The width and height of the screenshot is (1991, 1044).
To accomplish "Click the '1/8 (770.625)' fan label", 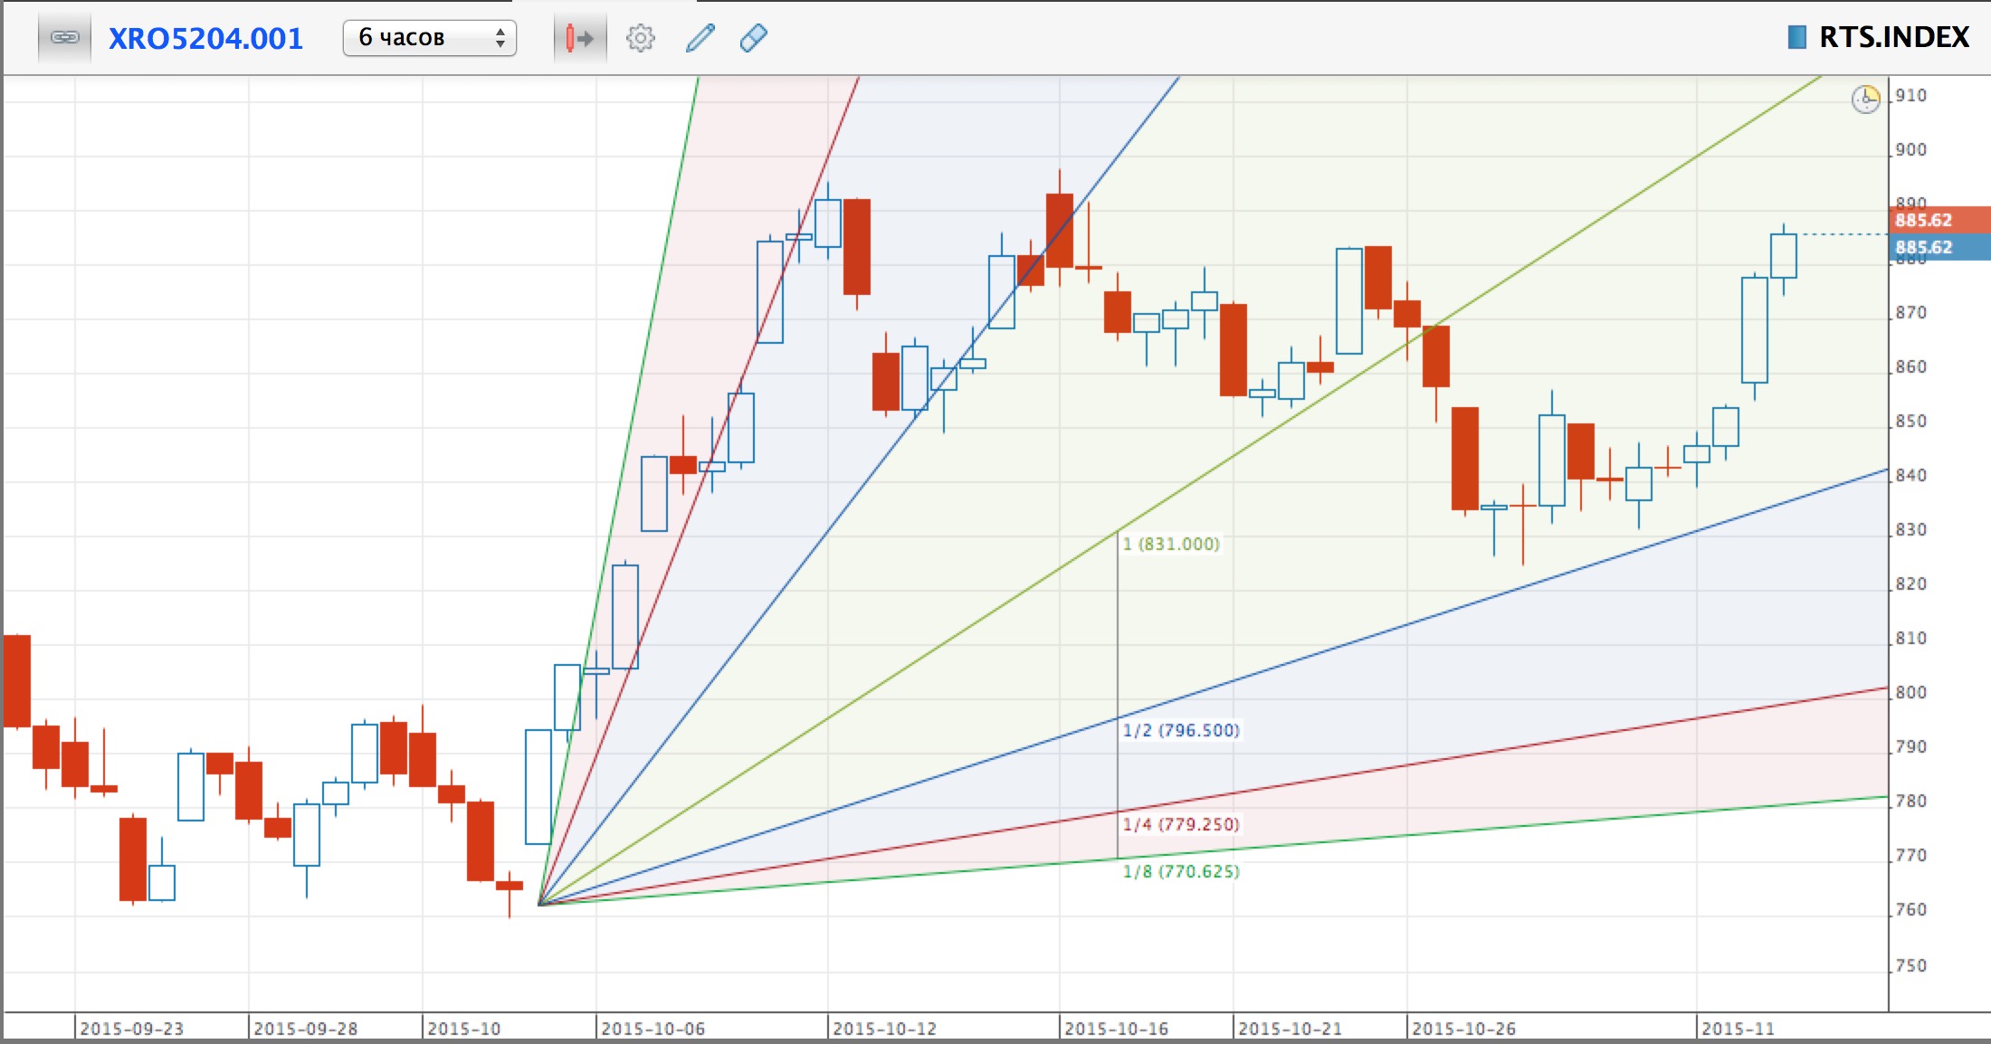I will tap(1181, 871).
